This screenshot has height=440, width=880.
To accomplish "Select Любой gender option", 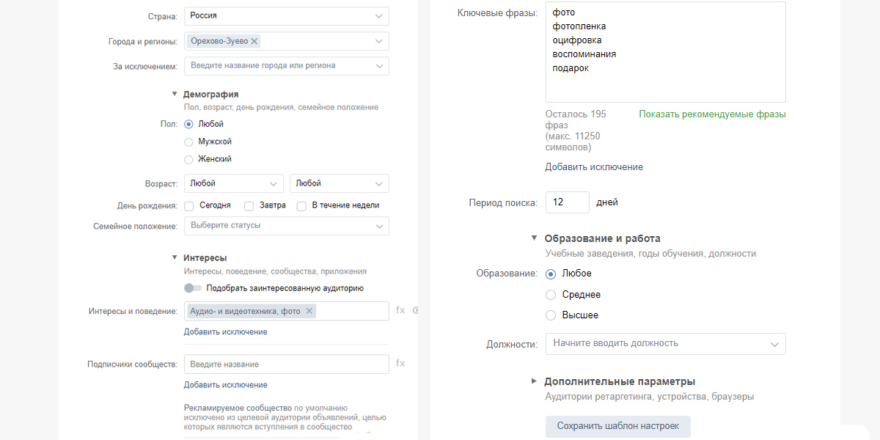I will coord(188,125).
